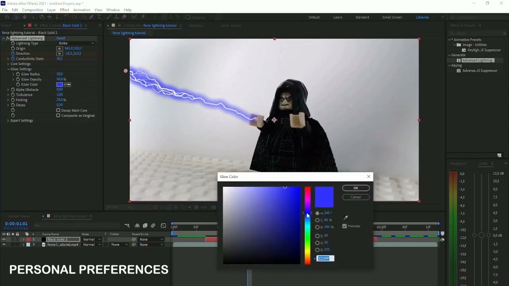Screen dimensions: 509x286
Task: Click red label color of layer 1
Action: click(x=28, y=240)
